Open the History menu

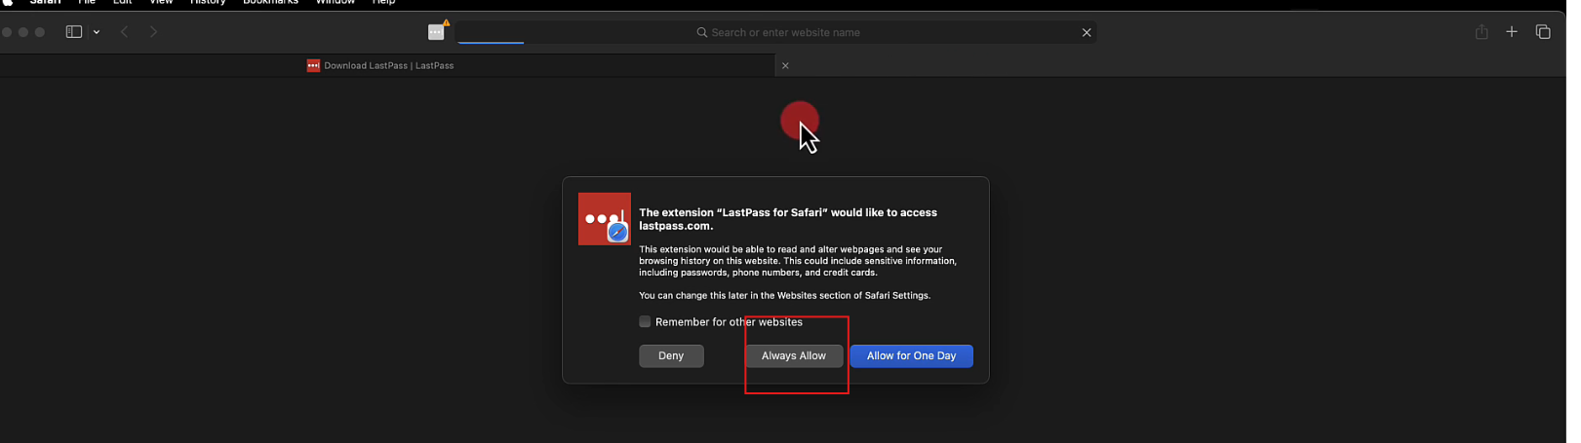(x=208, y=3)
